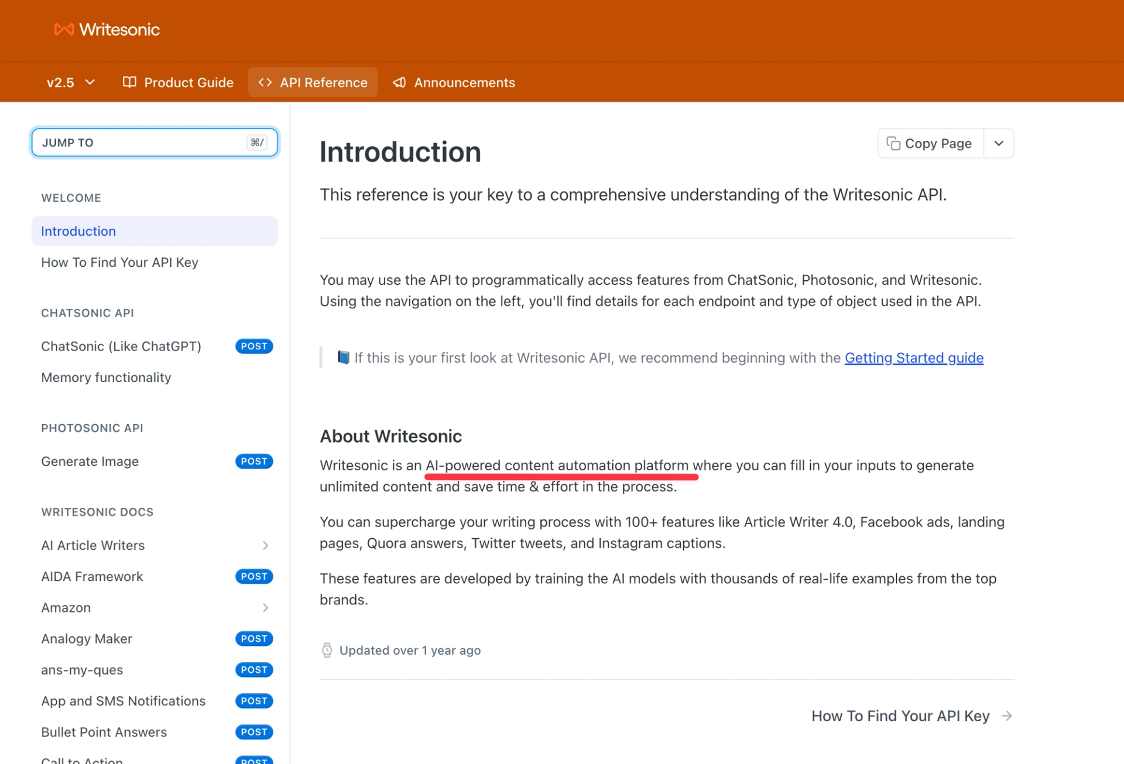Expand the Amazon section chevron
The width and height of the screenshot is (1124, 764).
265,608
